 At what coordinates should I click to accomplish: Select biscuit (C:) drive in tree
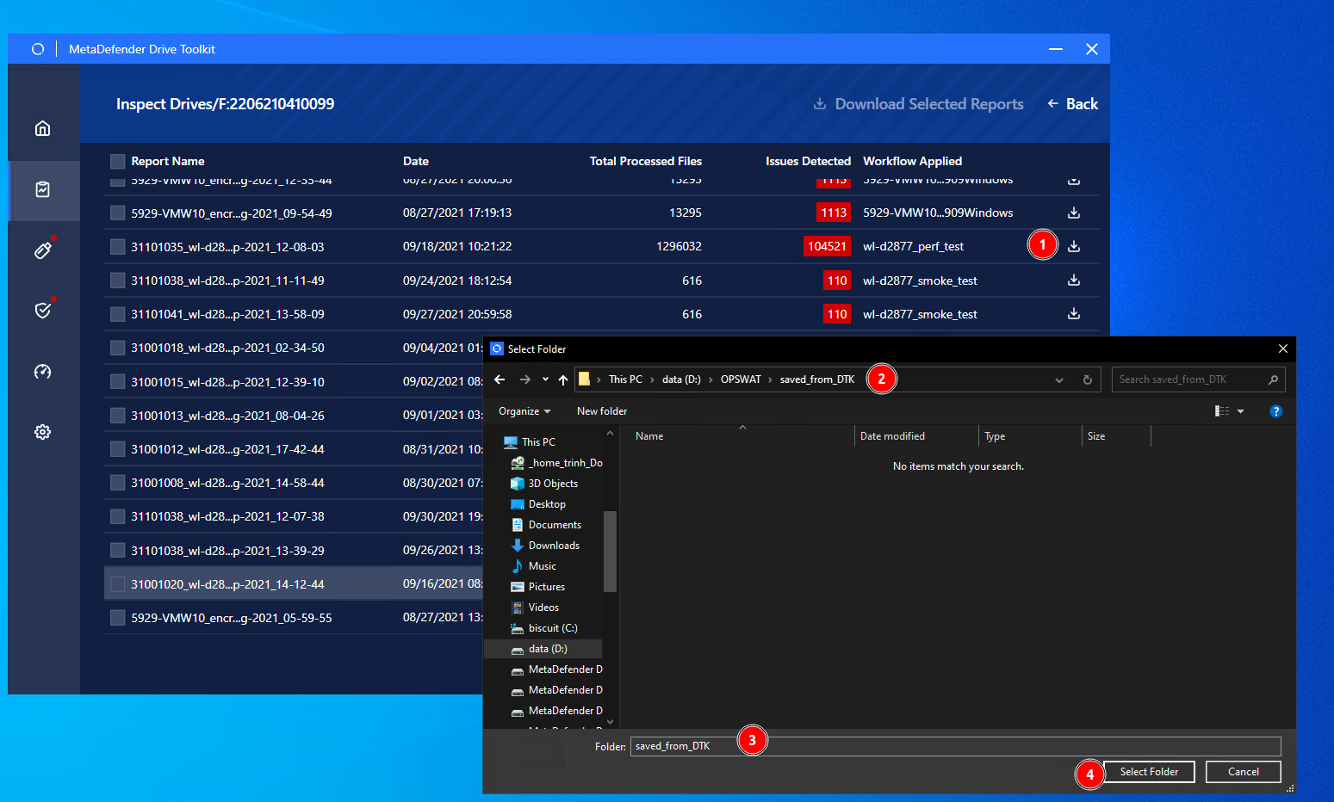tap(552, 628)
